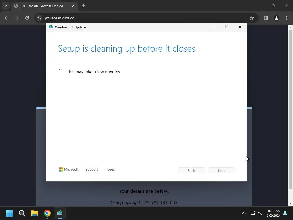Open a new Chrome tab
This screenshot has width=293, height=220.
(x=84, y=6)
